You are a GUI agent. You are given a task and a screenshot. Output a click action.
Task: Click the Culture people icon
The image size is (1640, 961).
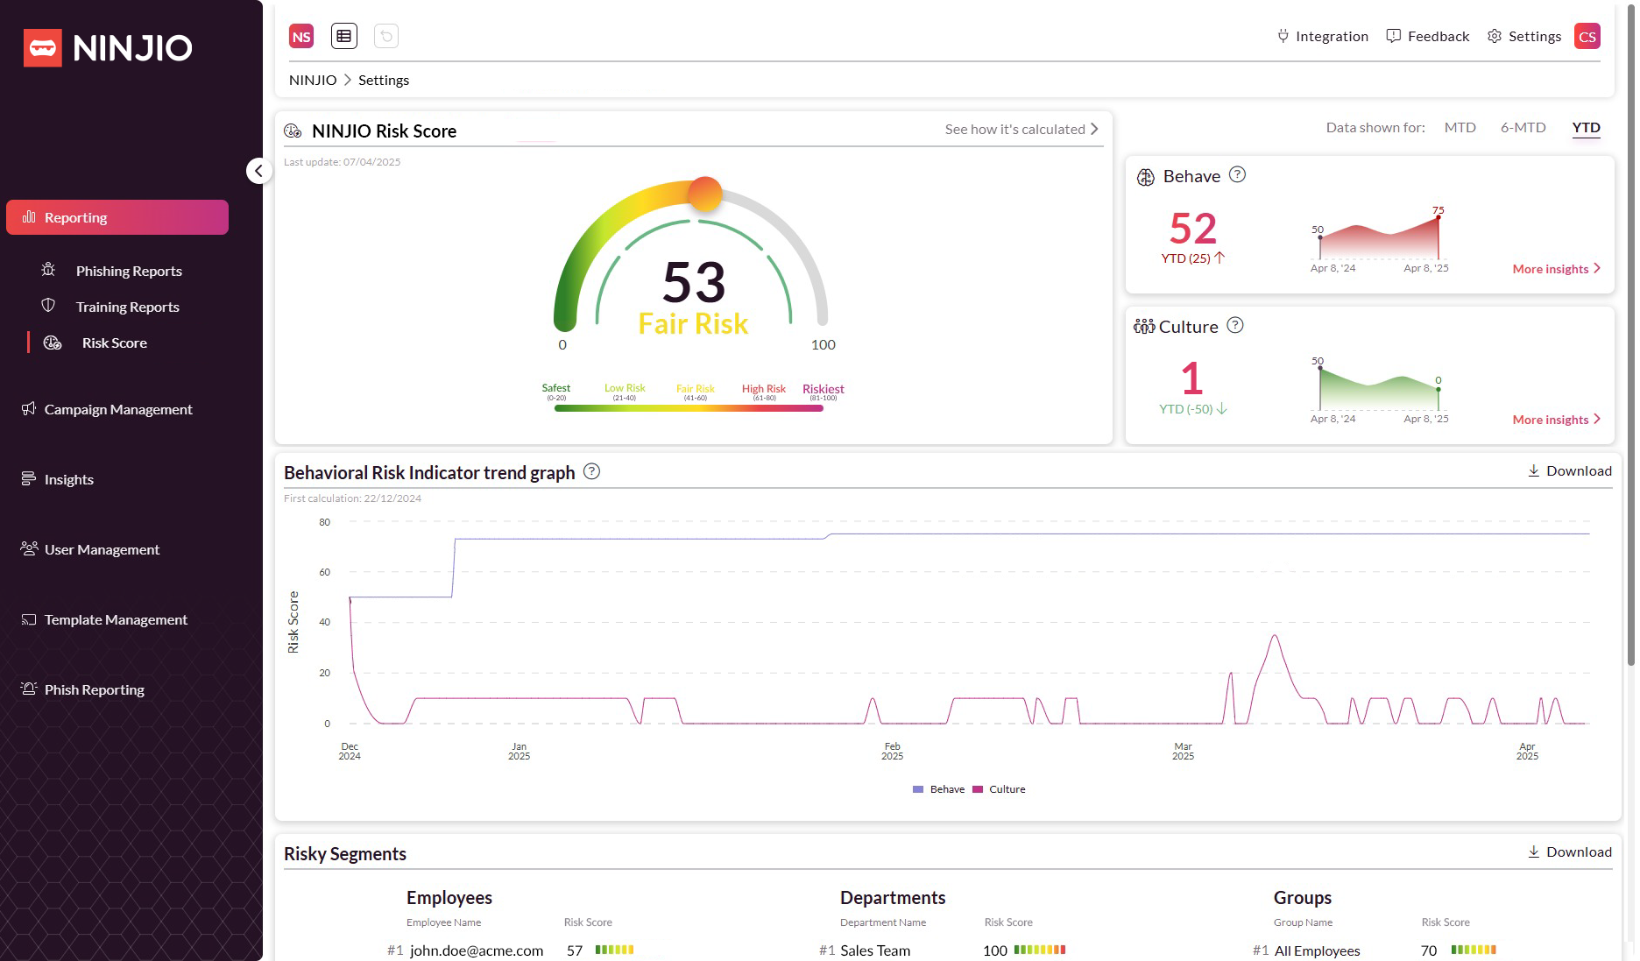pyautogui.click(x=1144, y=327)
